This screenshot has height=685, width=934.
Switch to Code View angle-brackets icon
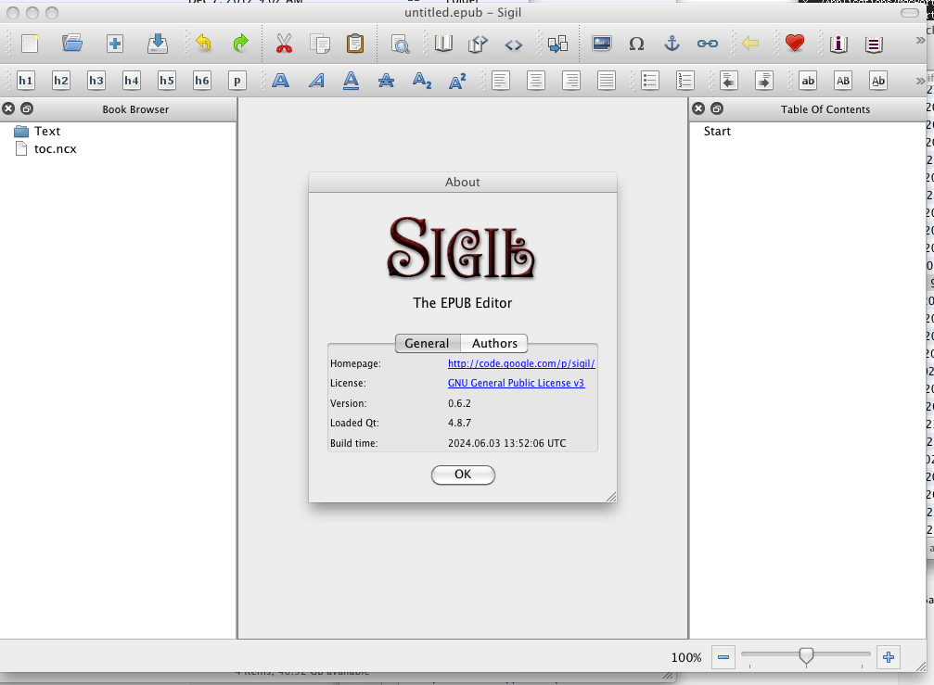click(514, 44)
